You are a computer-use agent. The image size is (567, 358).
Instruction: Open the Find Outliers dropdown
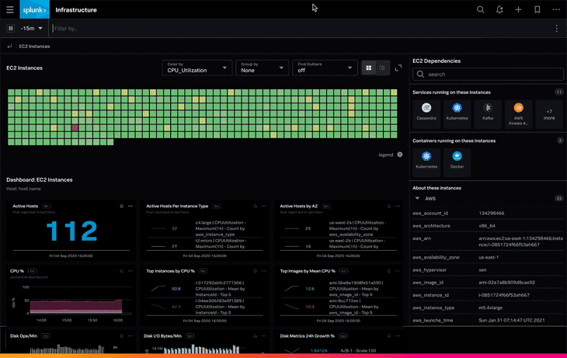click(324, 68)
